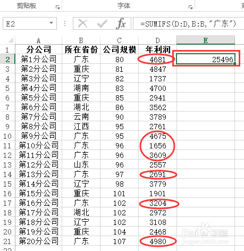Open the Clipboard group dialog launcher
This screenshot has width=244, height=251.
tap(57, 7)
